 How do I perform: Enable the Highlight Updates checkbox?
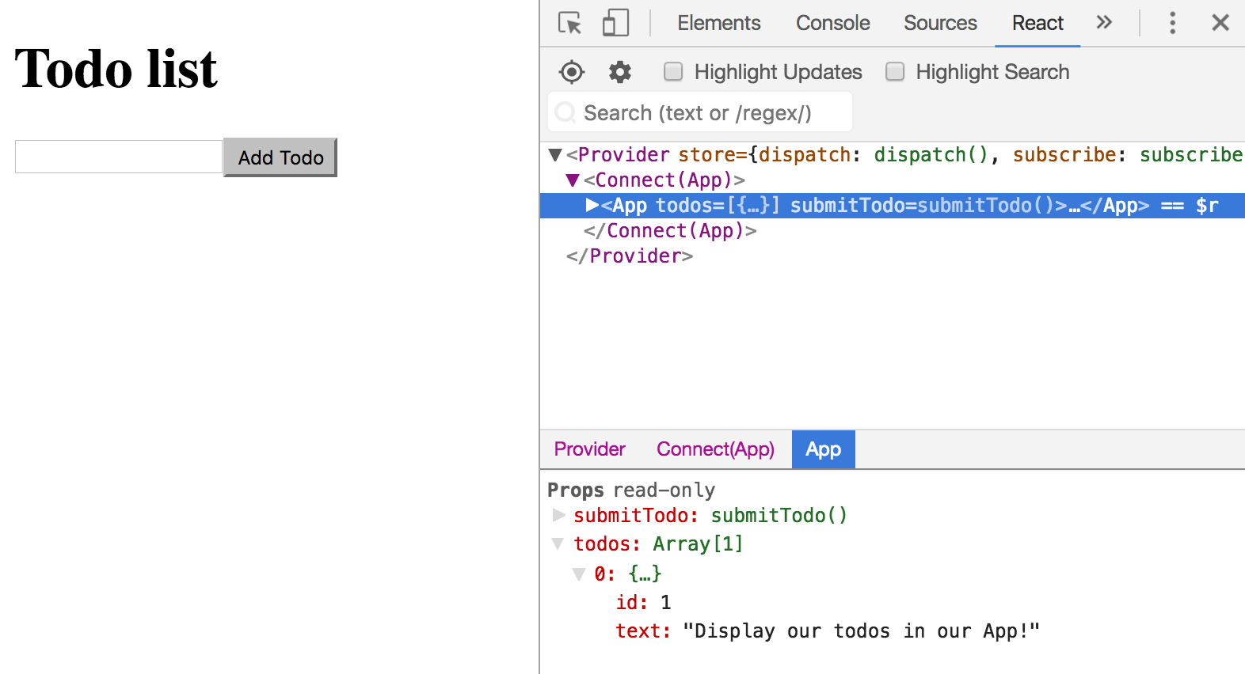(x=673, y=72)
